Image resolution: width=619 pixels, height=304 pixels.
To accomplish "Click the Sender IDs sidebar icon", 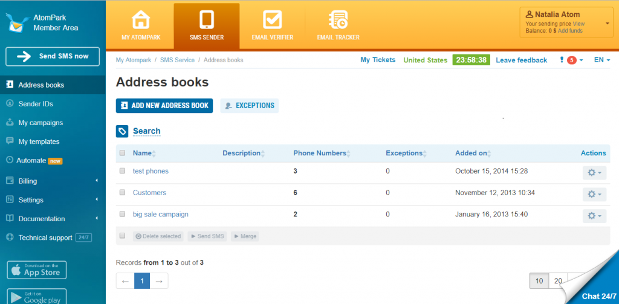I will [x=10, y=103].
